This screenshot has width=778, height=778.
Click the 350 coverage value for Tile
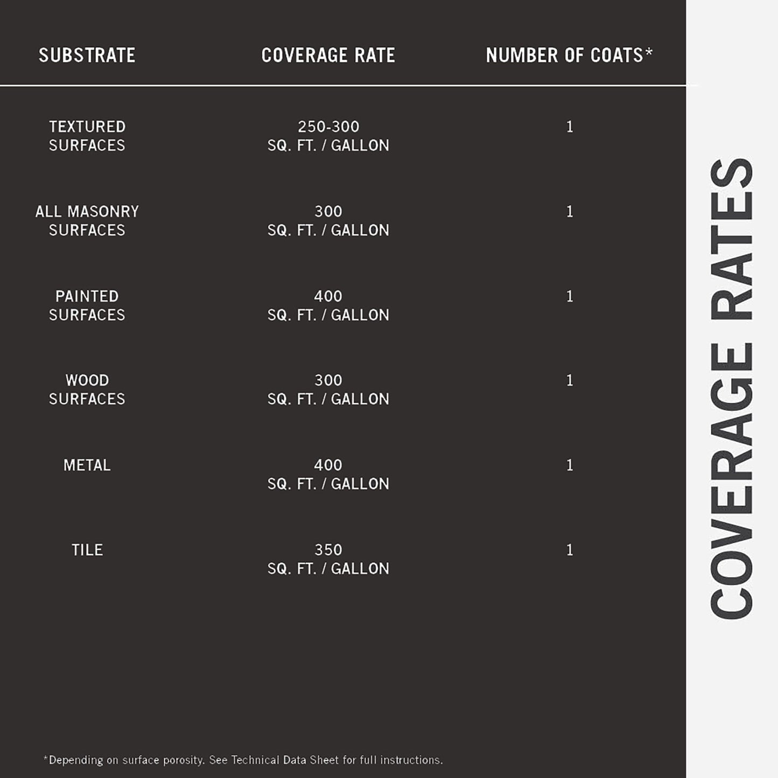tap(328, 550)
